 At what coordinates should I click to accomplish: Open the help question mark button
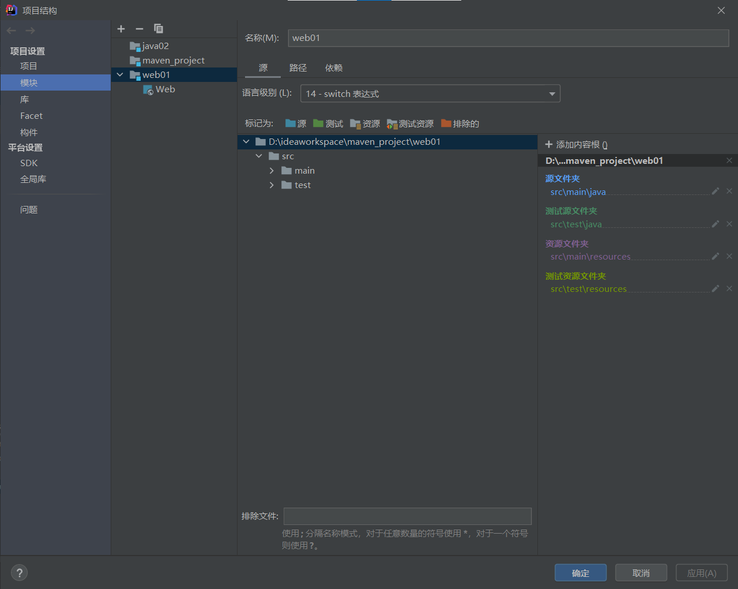pos(19,573)
